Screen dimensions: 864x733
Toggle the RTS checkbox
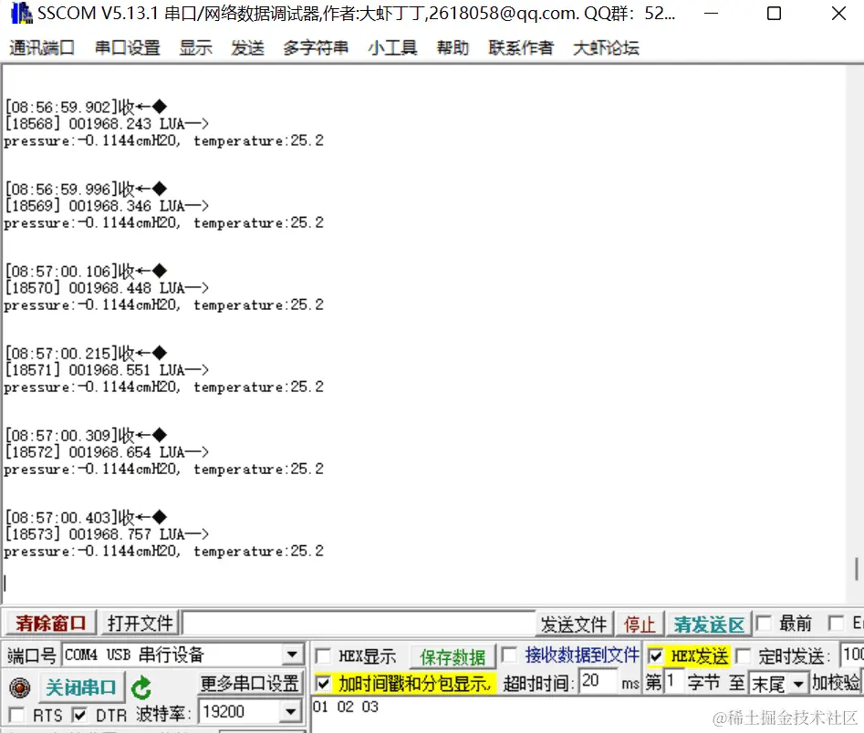pyautogui.click(x=17, y=715)
